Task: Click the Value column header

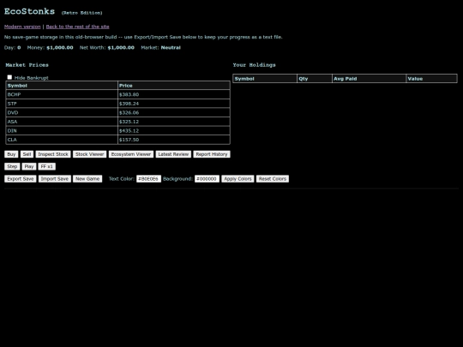Action: pos(431,79)
